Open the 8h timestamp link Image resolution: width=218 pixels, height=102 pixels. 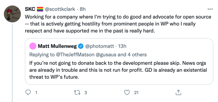pos(83,9)
